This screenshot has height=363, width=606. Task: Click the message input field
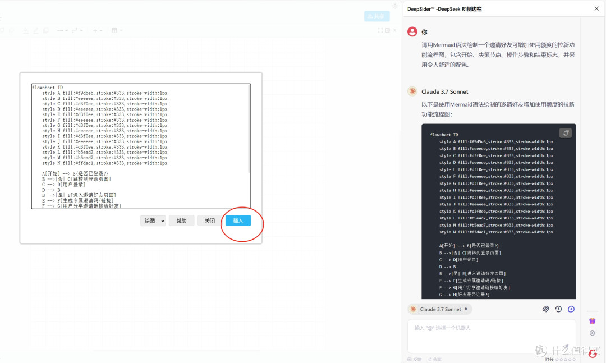pyautogui.click(x=491, y=336)
